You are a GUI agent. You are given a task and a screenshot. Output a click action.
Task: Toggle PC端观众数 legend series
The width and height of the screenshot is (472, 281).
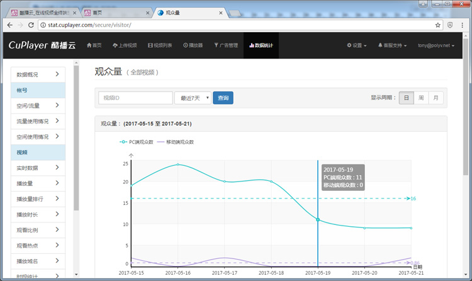(137, 142)
